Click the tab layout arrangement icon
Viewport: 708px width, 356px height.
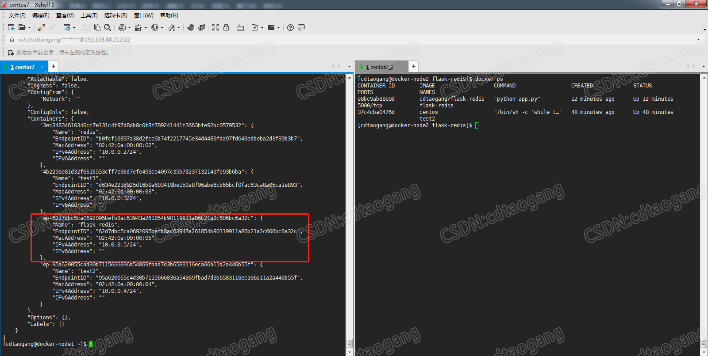coord(271,27)
